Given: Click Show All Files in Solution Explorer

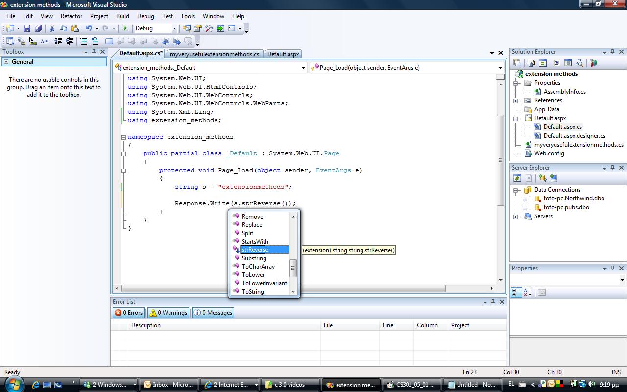Looking at the screenshot, I should click(x=531, y=63).
